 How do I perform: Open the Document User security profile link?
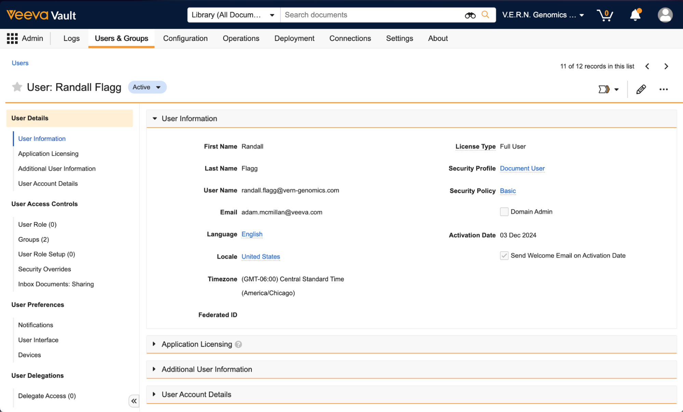[x=522, y=168]
